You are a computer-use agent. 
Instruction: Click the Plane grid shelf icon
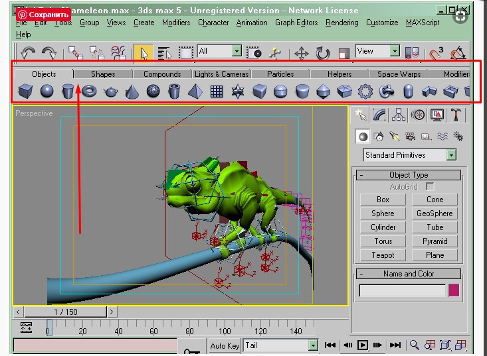click(217, 91)
